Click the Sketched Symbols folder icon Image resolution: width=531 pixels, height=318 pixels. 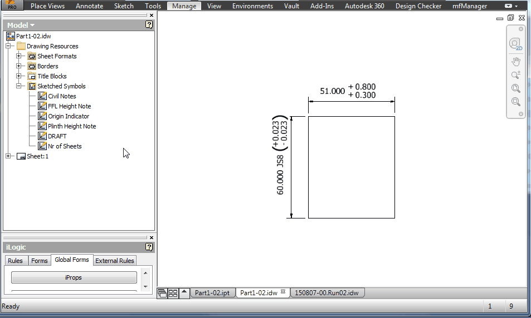pyautogui.click(x=32, y=86)
